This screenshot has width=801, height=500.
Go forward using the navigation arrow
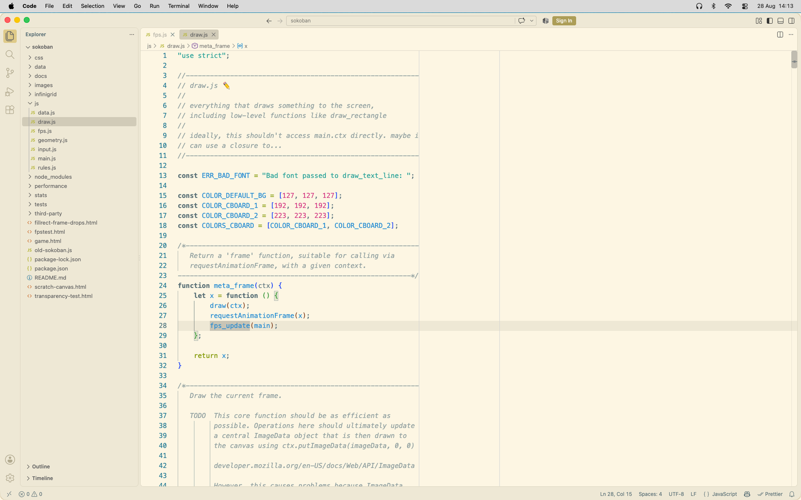point(280,21)
